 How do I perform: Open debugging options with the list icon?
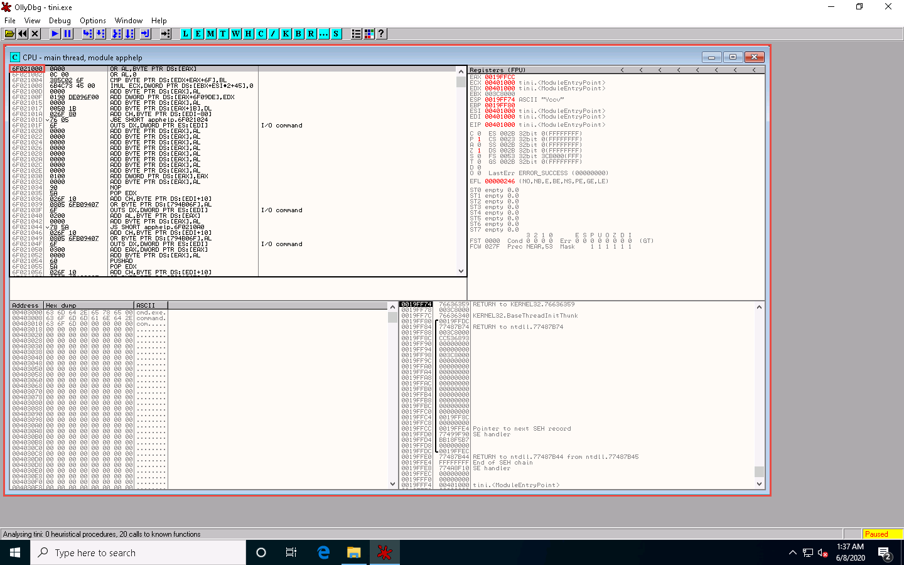click(357, 34)
